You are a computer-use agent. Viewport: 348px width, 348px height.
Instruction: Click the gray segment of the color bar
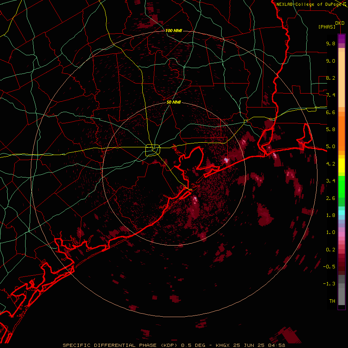click(x=341, y=290)
